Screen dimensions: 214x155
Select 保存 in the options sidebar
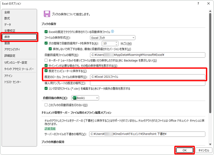(x=19, y=37)
